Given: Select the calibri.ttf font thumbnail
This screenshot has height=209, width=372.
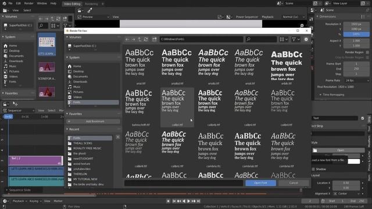Looking at the screenshot, I should click(x=177, y=107).
